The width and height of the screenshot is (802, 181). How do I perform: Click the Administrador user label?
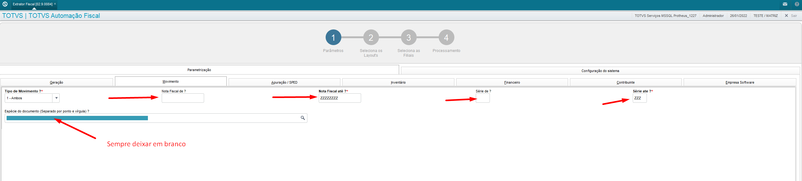click(713, 16)
